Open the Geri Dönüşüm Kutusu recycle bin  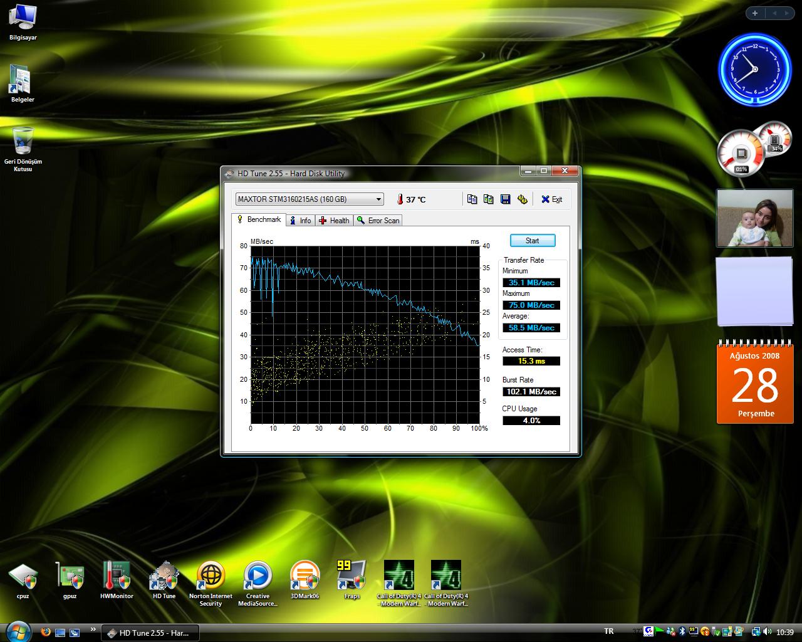[x=23, y=149]
